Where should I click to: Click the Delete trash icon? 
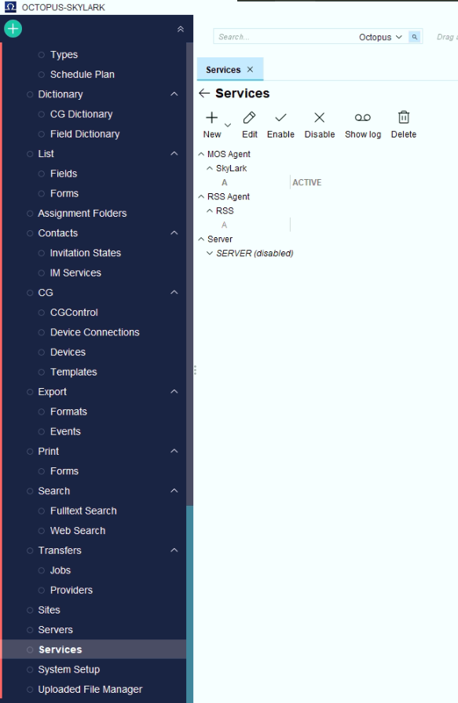(x=404, y=118)
